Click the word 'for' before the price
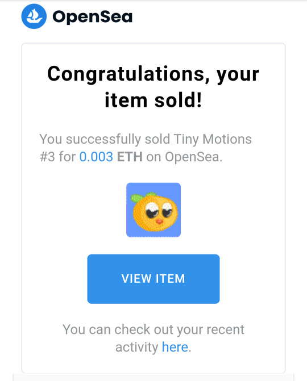307x381 pixels. click(68, 157)
